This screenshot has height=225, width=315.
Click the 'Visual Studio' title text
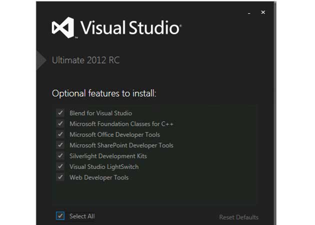[x=129, y=27]
